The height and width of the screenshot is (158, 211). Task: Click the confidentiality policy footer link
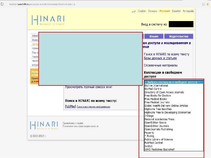point(81,126)
